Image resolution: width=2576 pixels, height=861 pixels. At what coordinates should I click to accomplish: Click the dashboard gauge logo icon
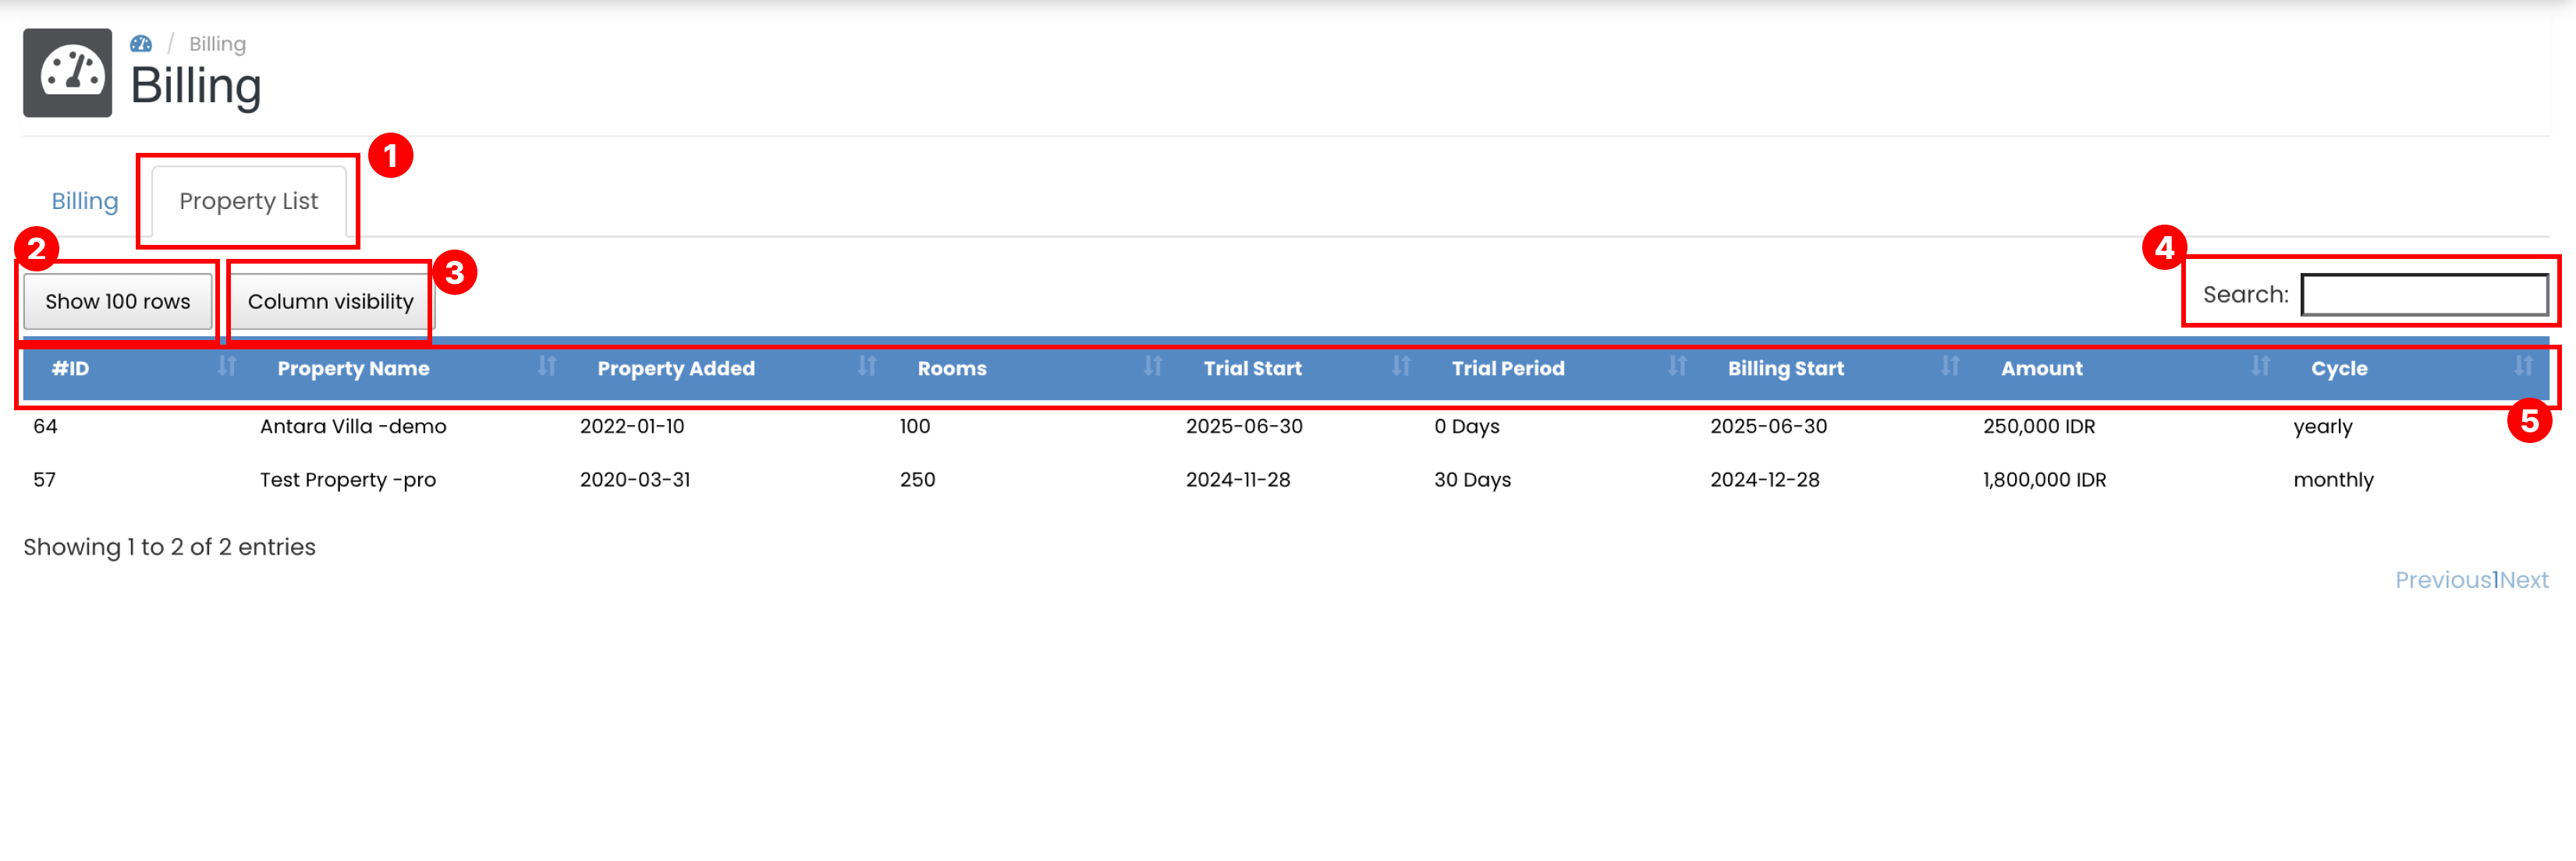[x=68, y=72]
